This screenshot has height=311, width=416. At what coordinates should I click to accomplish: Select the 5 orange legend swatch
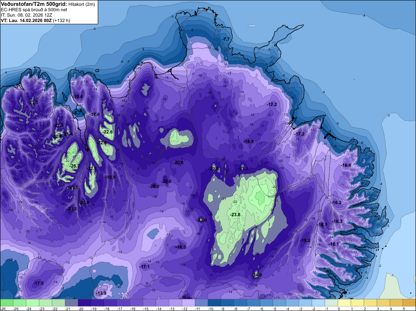pyautogui.click(x=409, y=303)
